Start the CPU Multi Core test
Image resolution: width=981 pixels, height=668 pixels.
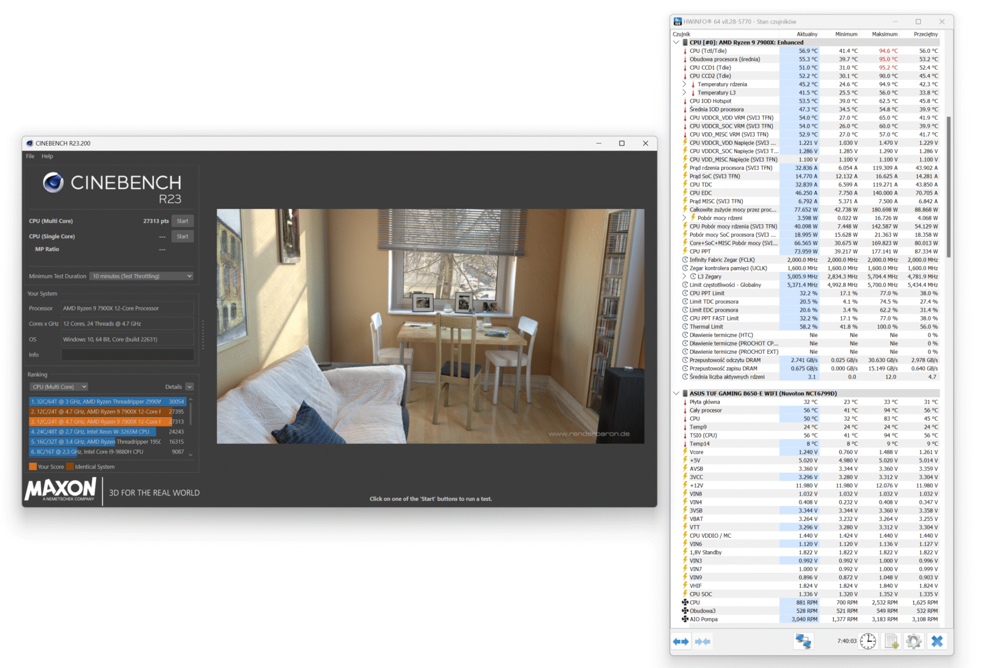pos(183,221)
